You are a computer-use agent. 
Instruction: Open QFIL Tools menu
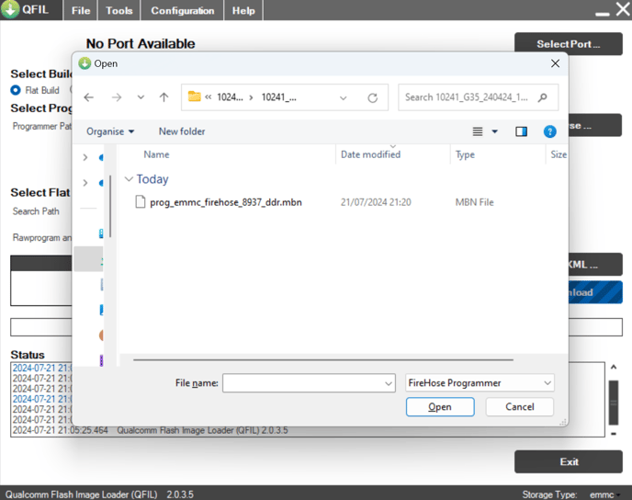click(x=118, y=10)
